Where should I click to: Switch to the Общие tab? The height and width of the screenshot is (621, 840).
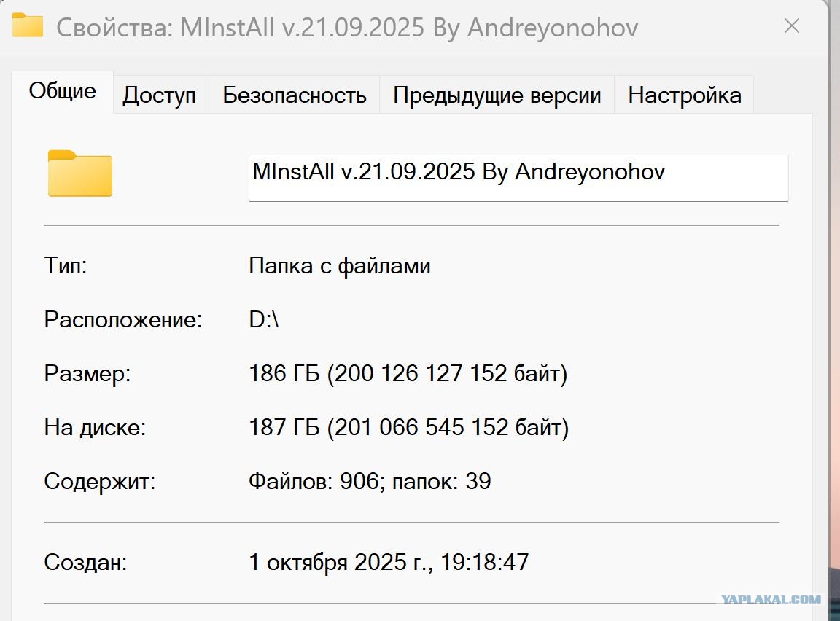click(62, 92)
